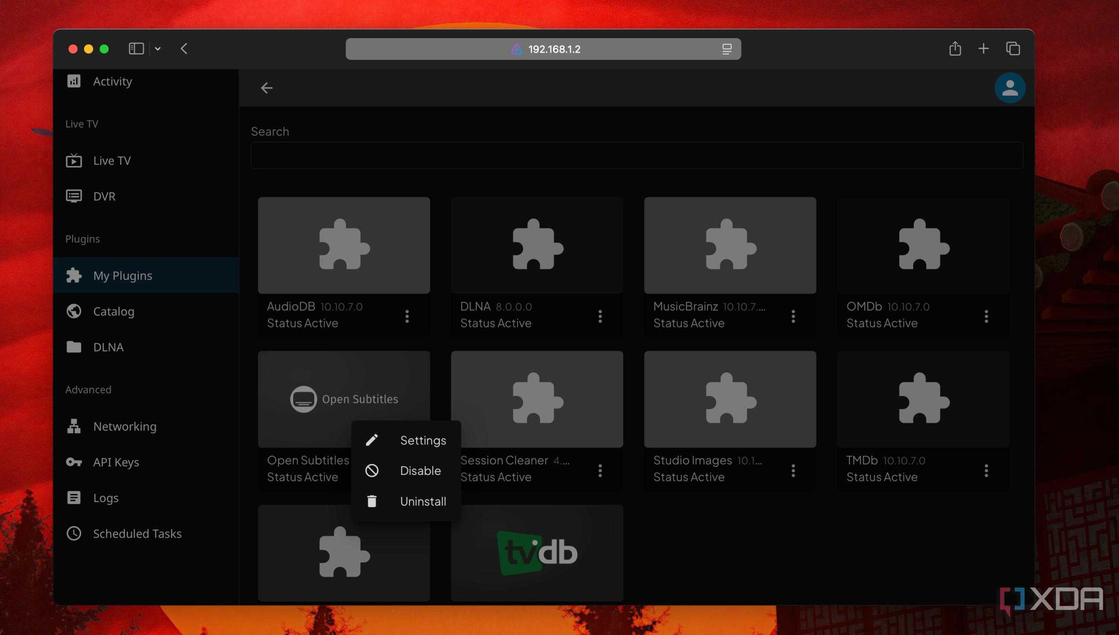
Task: Choose Uninstall in the context menu
Action: point(406,501)
